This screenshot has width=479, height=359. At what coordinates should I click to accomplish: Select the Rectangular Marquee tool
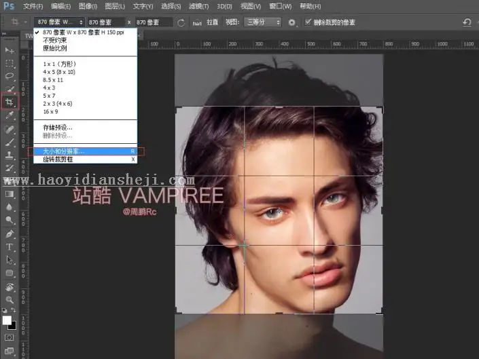click(10, 63)
